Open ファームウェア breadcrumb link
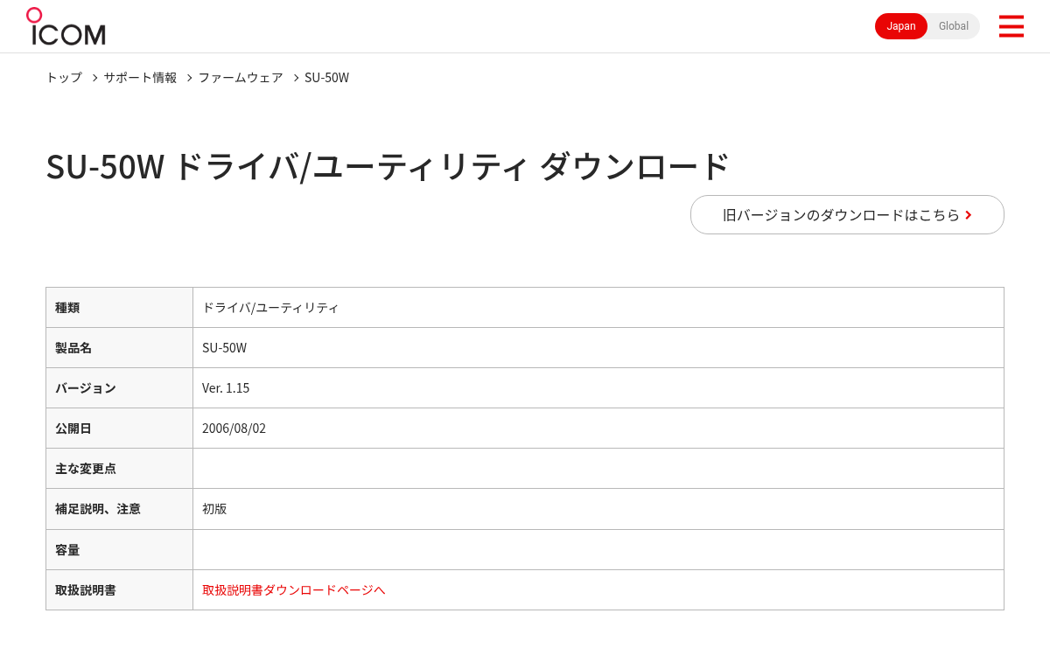This screenshot has width=1050, height=662. pyautogui.click(x=241, y=77)
